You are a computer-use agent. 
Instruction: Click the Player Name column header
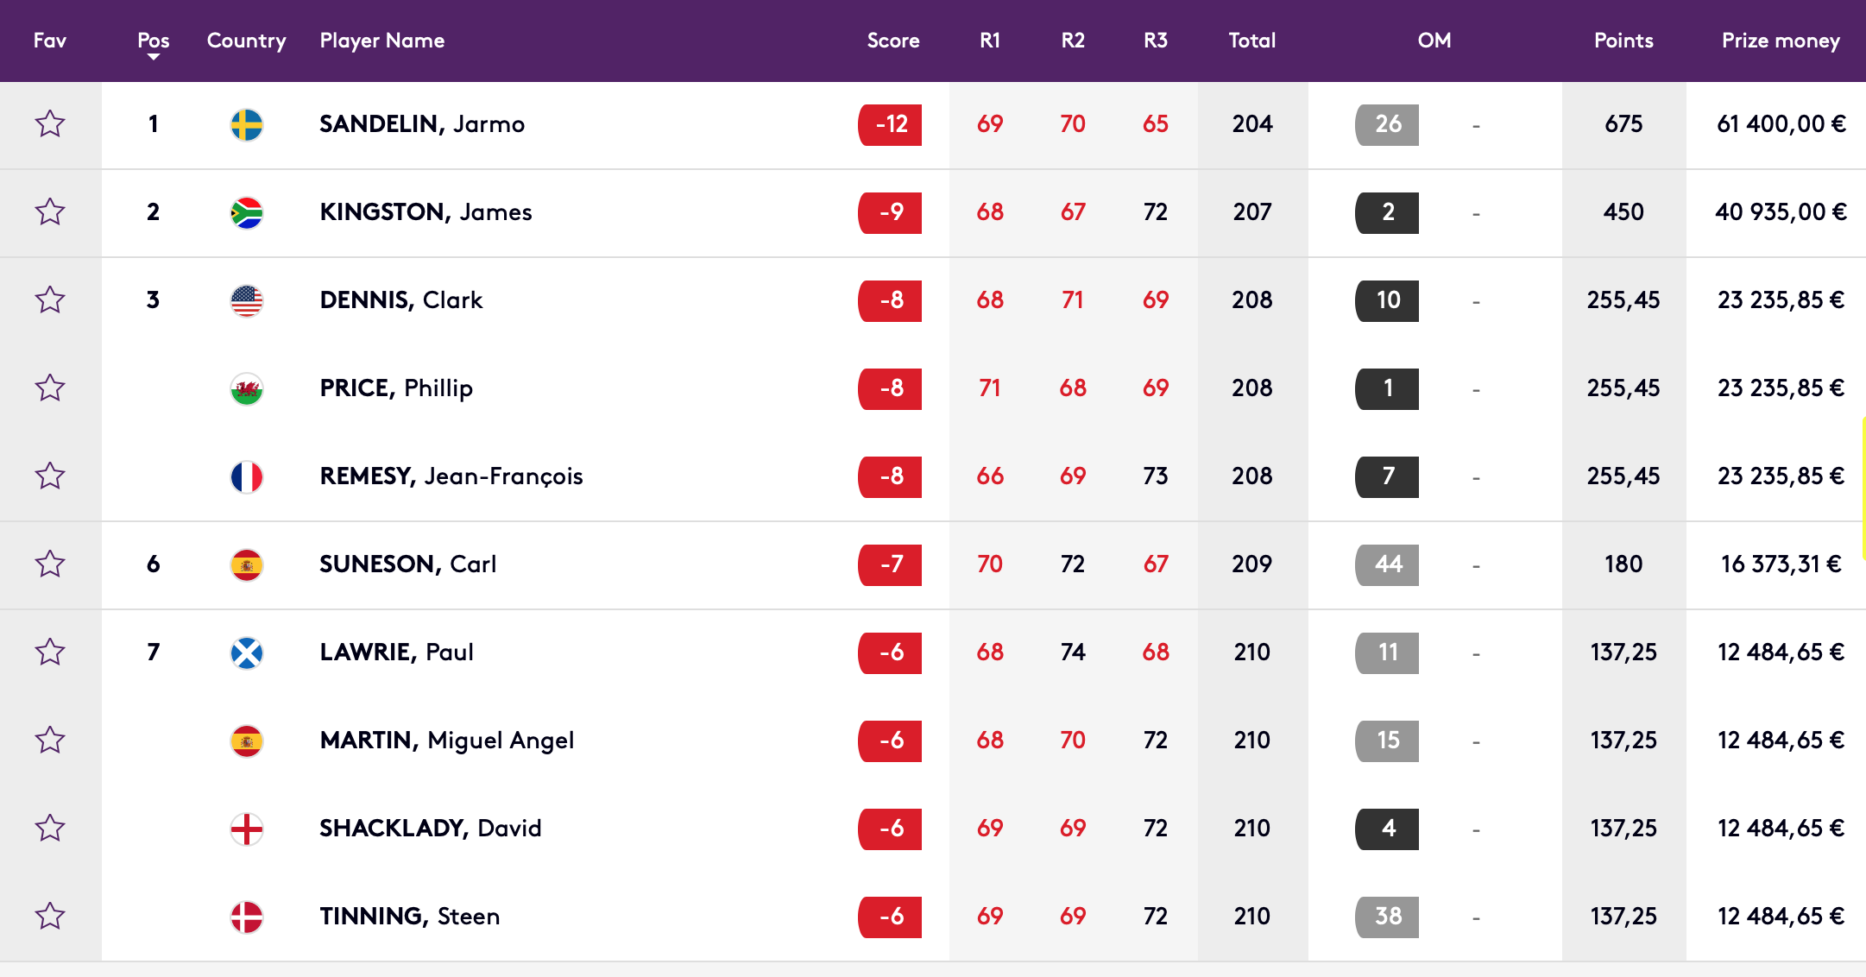[382, 41]
